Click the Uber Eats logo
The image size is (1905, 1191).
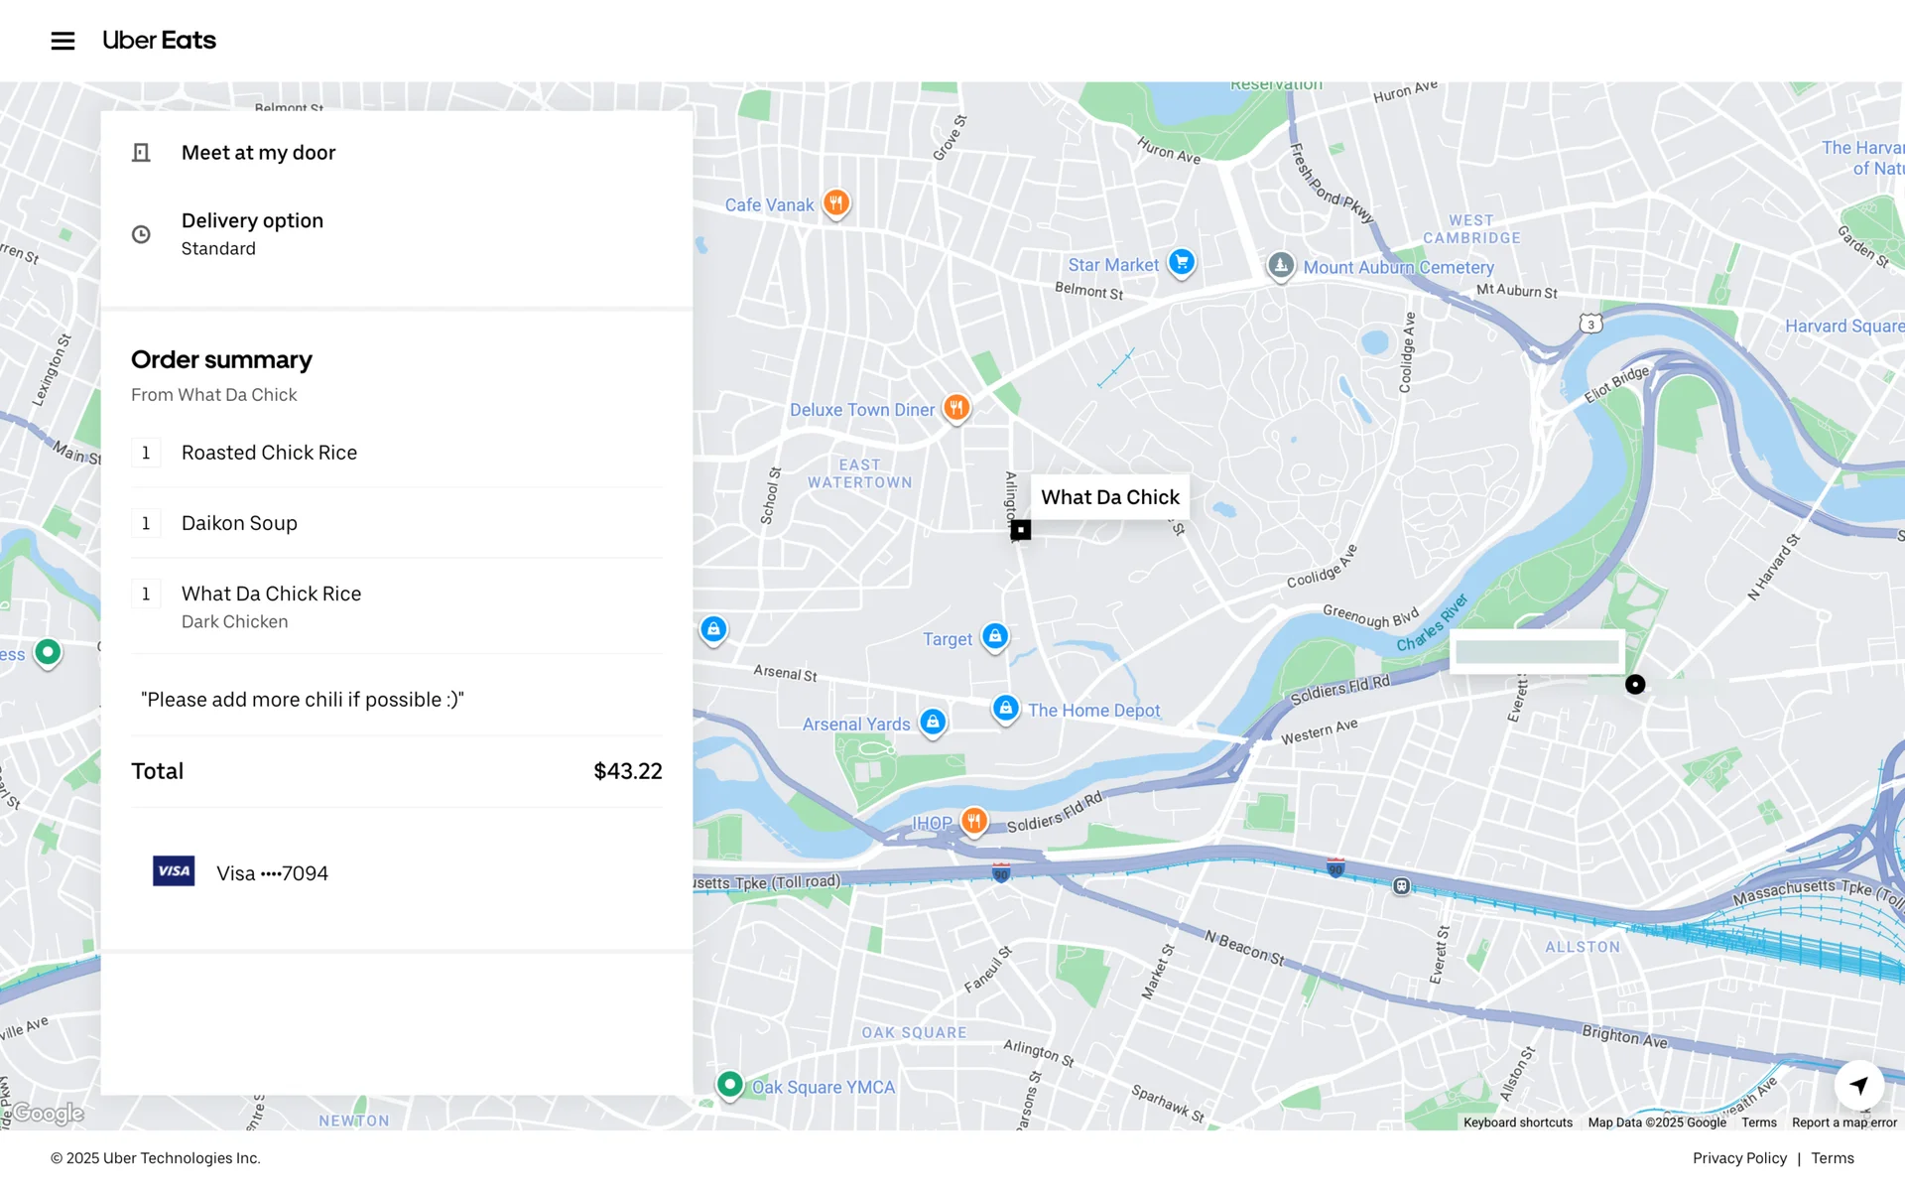point(159,41)
